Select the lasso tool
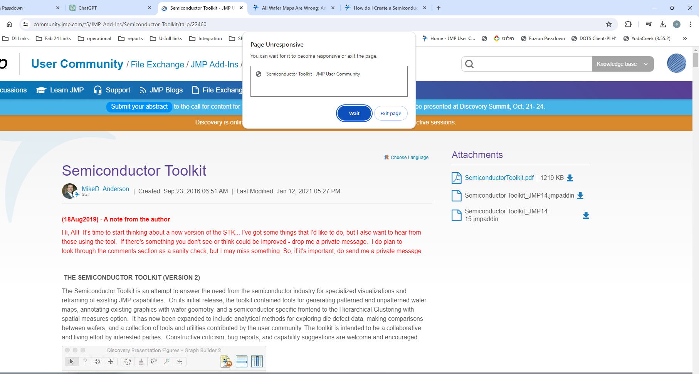 [x=154, y=362]
